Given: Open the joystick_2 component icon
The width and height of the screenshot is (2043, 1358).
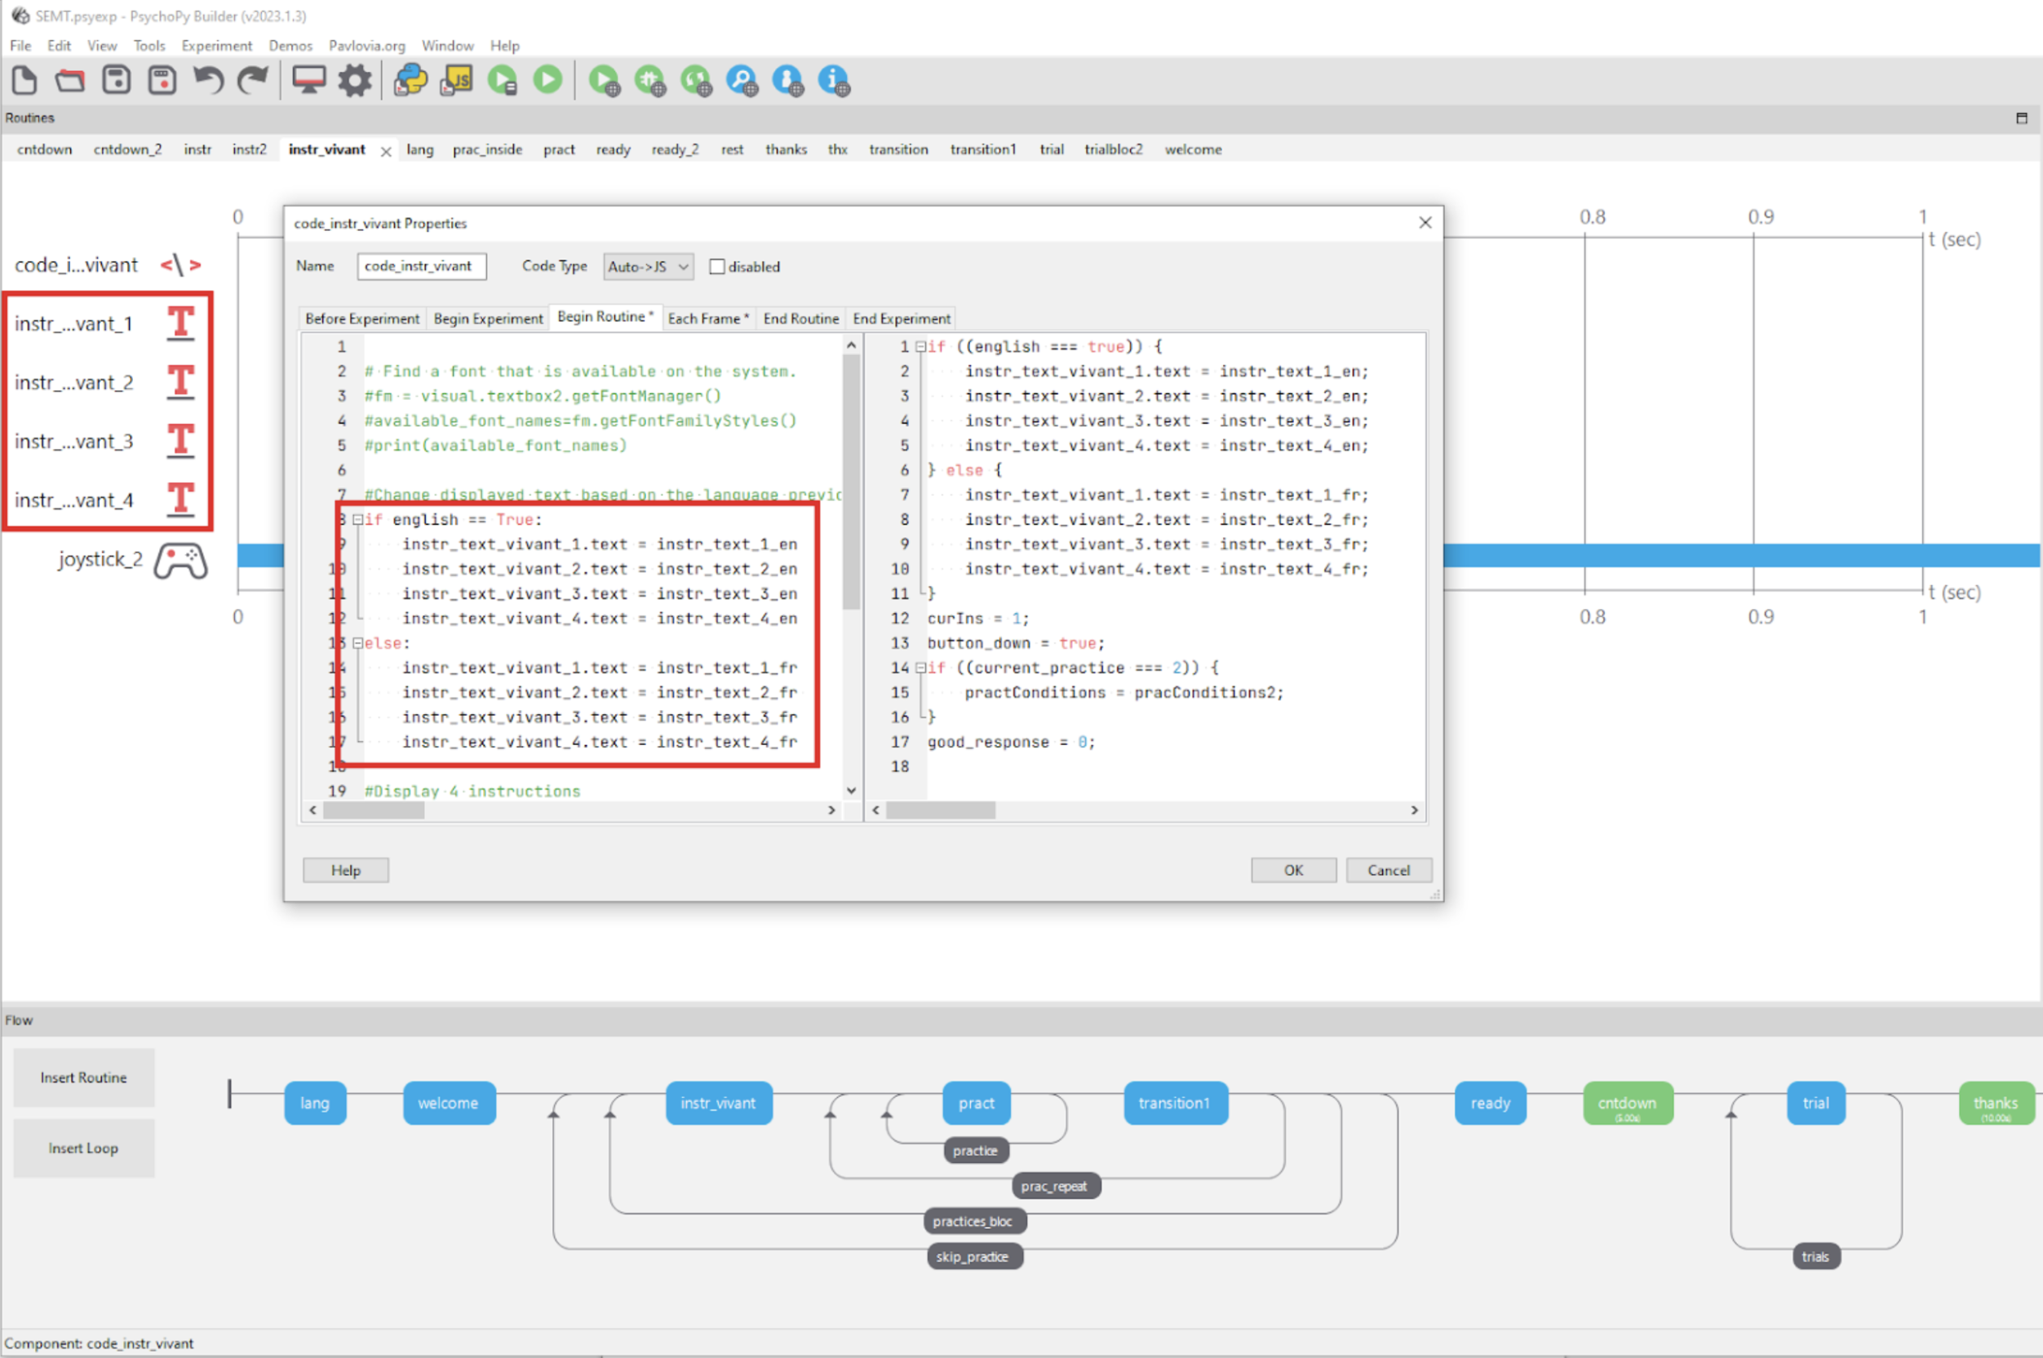Looking at the screenshot, I should coord(180,561).
